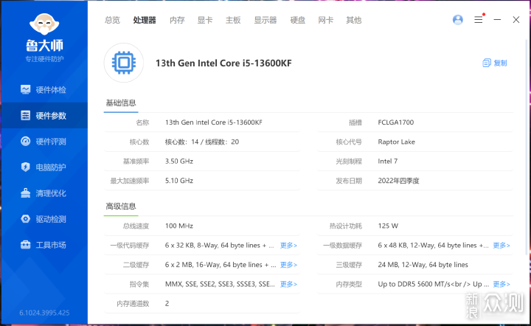
Task: Switch to the 主板 tab
Action: 233,20
